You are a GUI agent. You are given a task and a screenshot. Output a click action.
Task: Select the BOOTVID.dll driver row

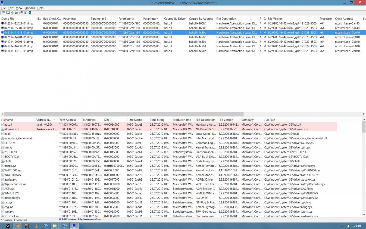tap(168, 157)
